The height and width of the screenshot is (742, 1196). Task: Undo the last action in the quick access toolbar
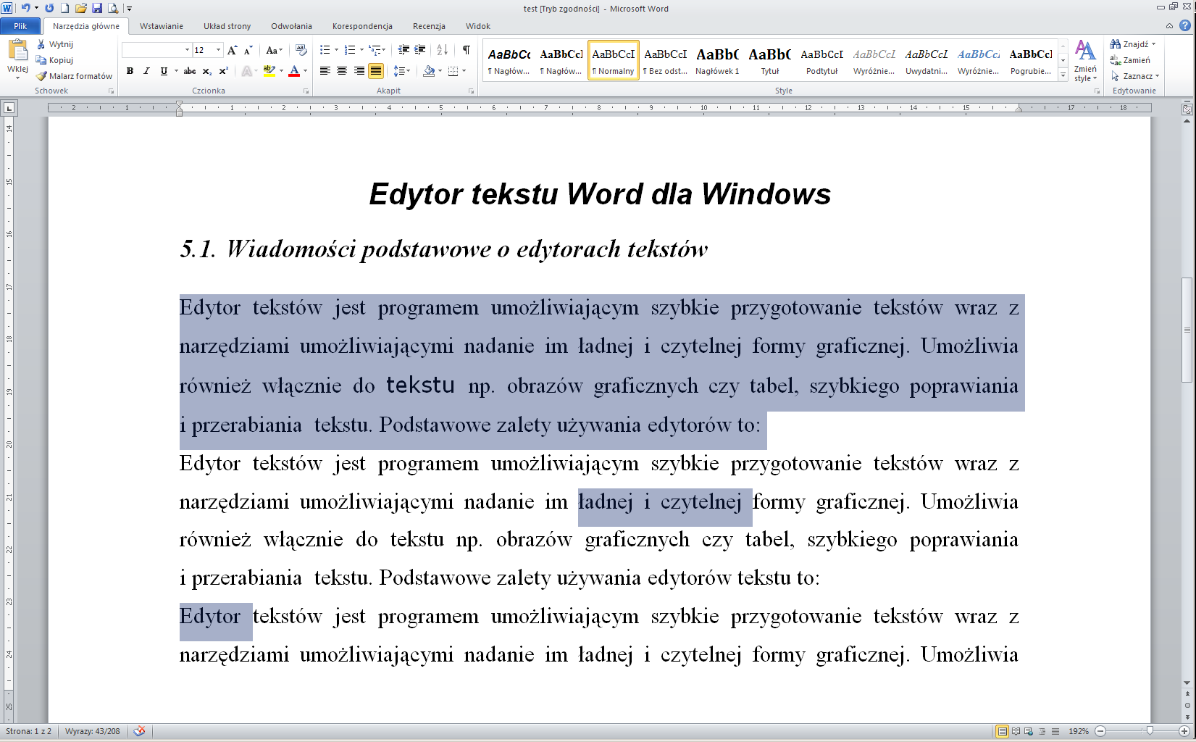(x=25, y=8)
